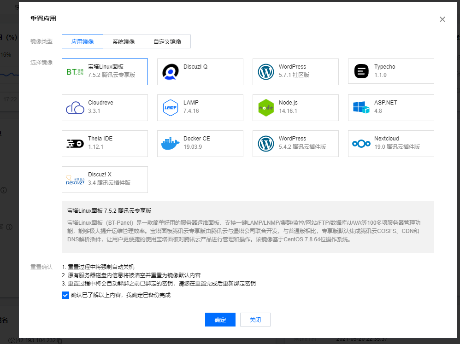The height and width of the screenshot is (344, 460).
Task: Click the LAMP 7.4.16 version text
Action: coord(191,111)
